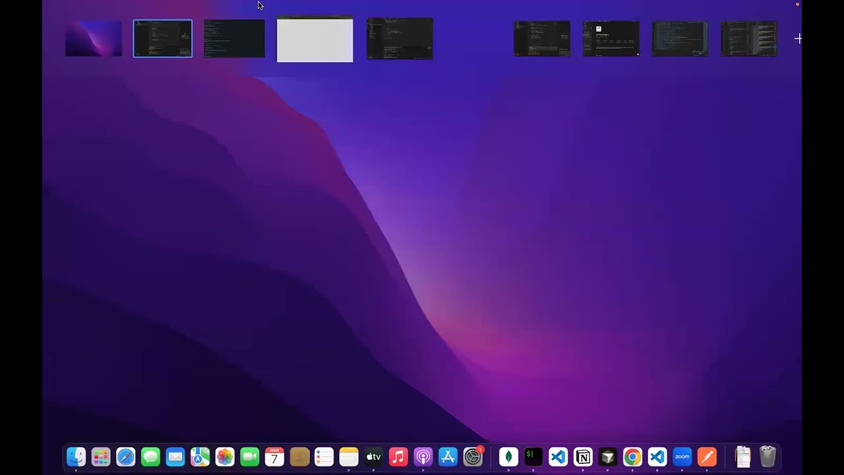The height and width of the screenshot is (475, 844).
Task: Open the orange pen app icon
Action: pos(707,457)
